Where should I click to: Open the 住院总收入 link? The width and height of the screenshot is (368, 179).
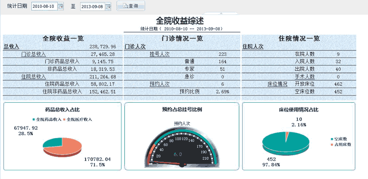pyautogui.click(x=34, y=77)
